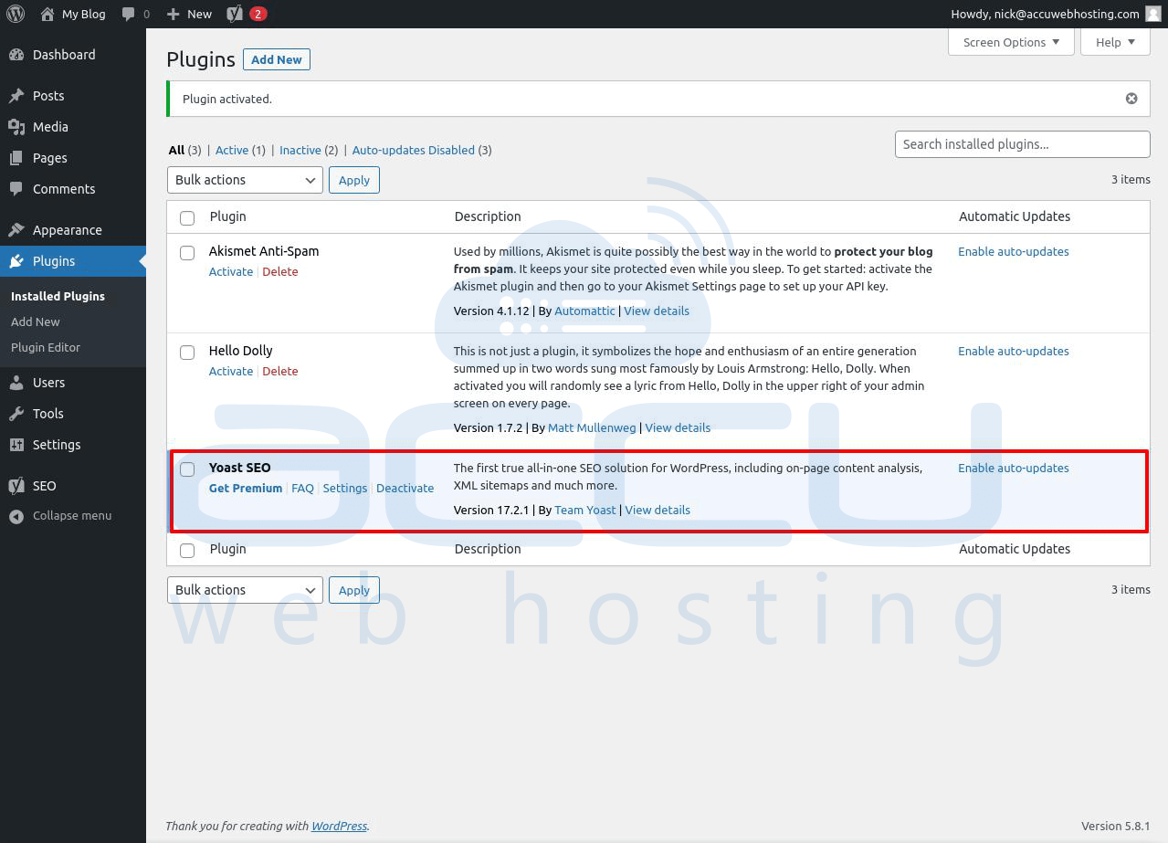1168x843 pixels.
Task: Click the bottom Apply button
Action: point(354,590)
